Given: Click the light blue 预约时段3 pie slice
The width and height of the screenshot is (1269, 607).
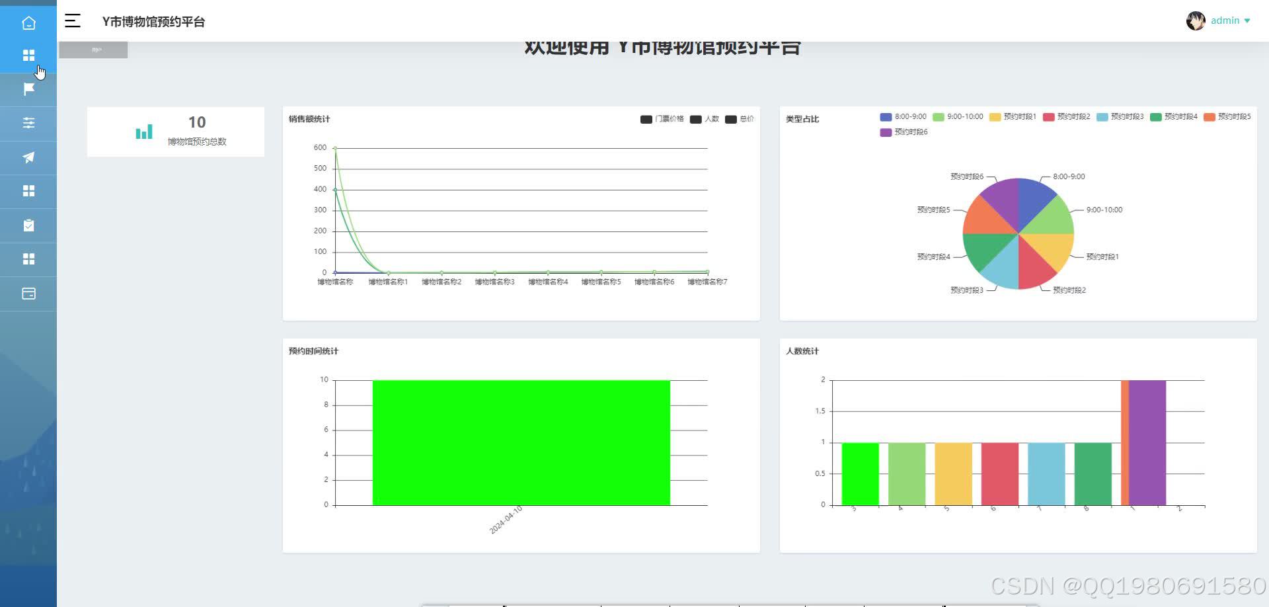Looking at the screenshot, I should [1005, 266].
